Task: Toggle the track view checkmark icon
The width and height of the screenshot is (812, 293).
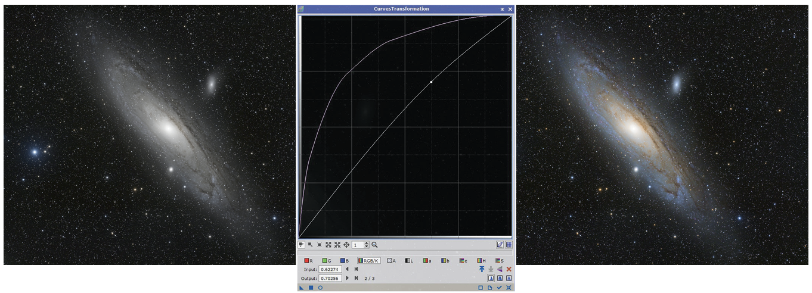Action: [x=500, y=288]
